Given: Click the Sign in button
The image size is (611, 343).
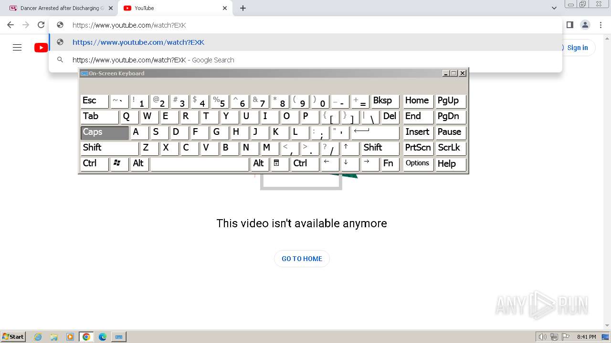Looking at the screenshot, I should pos(577,48).
